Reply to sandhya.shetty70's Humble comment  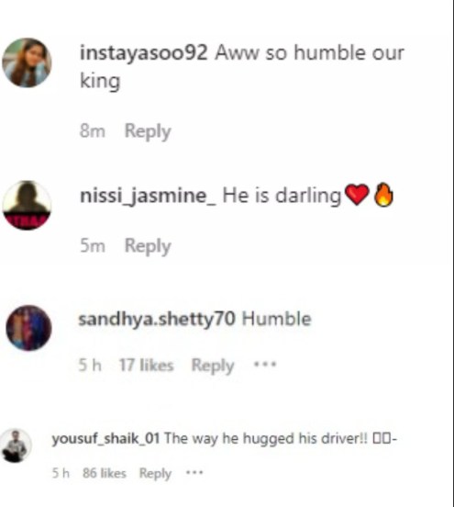coord(213,366)
